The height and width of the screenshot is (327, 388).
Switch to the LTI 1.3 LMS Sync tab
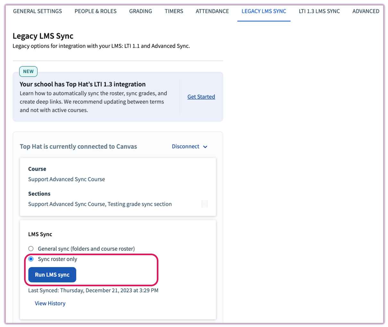[319, 11]
